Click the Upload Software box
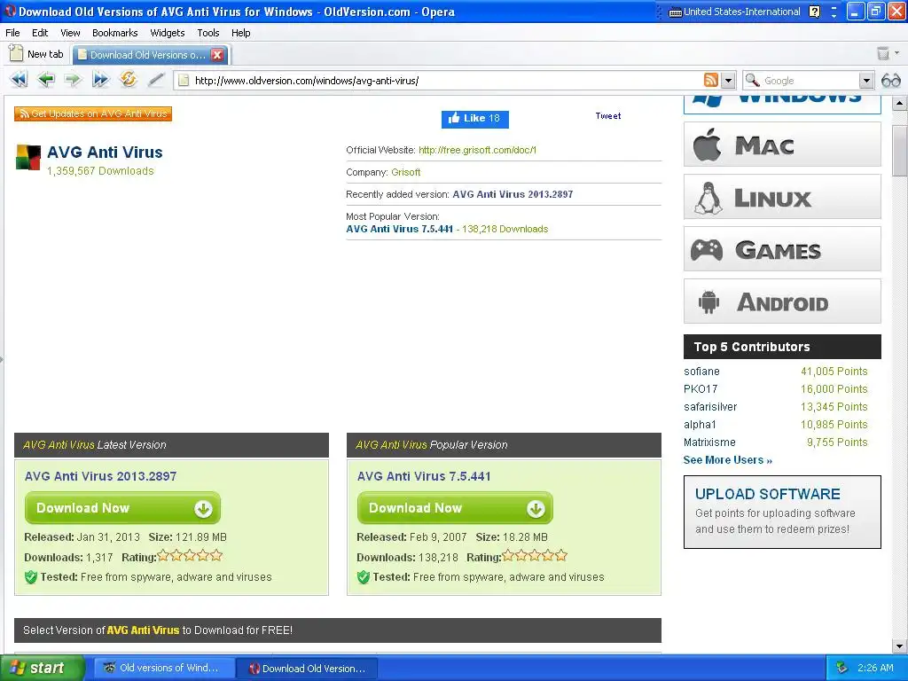 (782, 512)
